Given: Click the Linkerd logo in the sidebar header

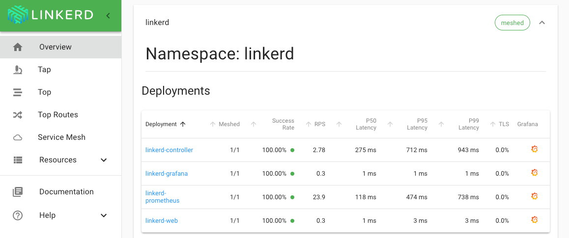Looking at the screenshot, I should pos(50,15).
